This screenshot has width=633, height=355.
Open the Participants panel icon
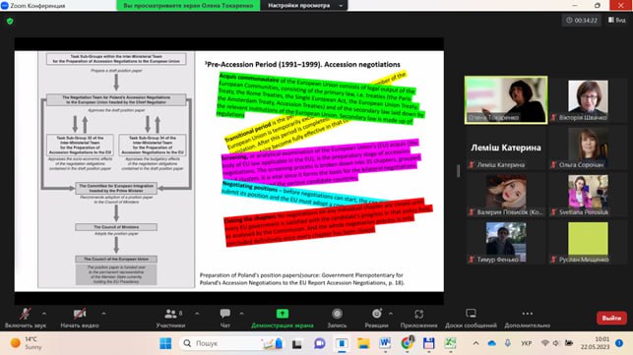point(170,314)
